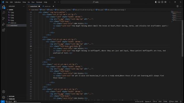Toggle the Secondary Side Bar layout icon
The width and height of the screenshot is (184, 103).
coord(162,2)
